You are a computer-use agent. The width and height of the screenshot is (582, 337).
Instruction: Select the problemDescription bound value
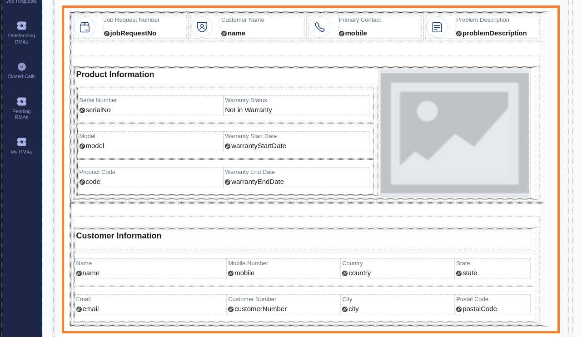point(494,33)
